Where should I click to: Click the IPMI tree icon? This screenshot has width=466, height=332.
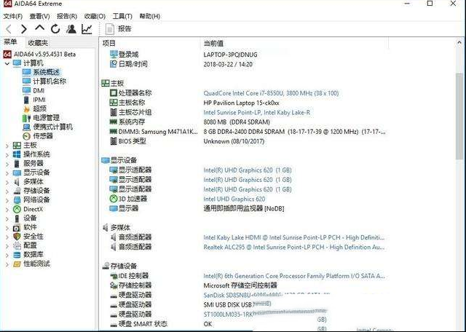pos(26,100)
